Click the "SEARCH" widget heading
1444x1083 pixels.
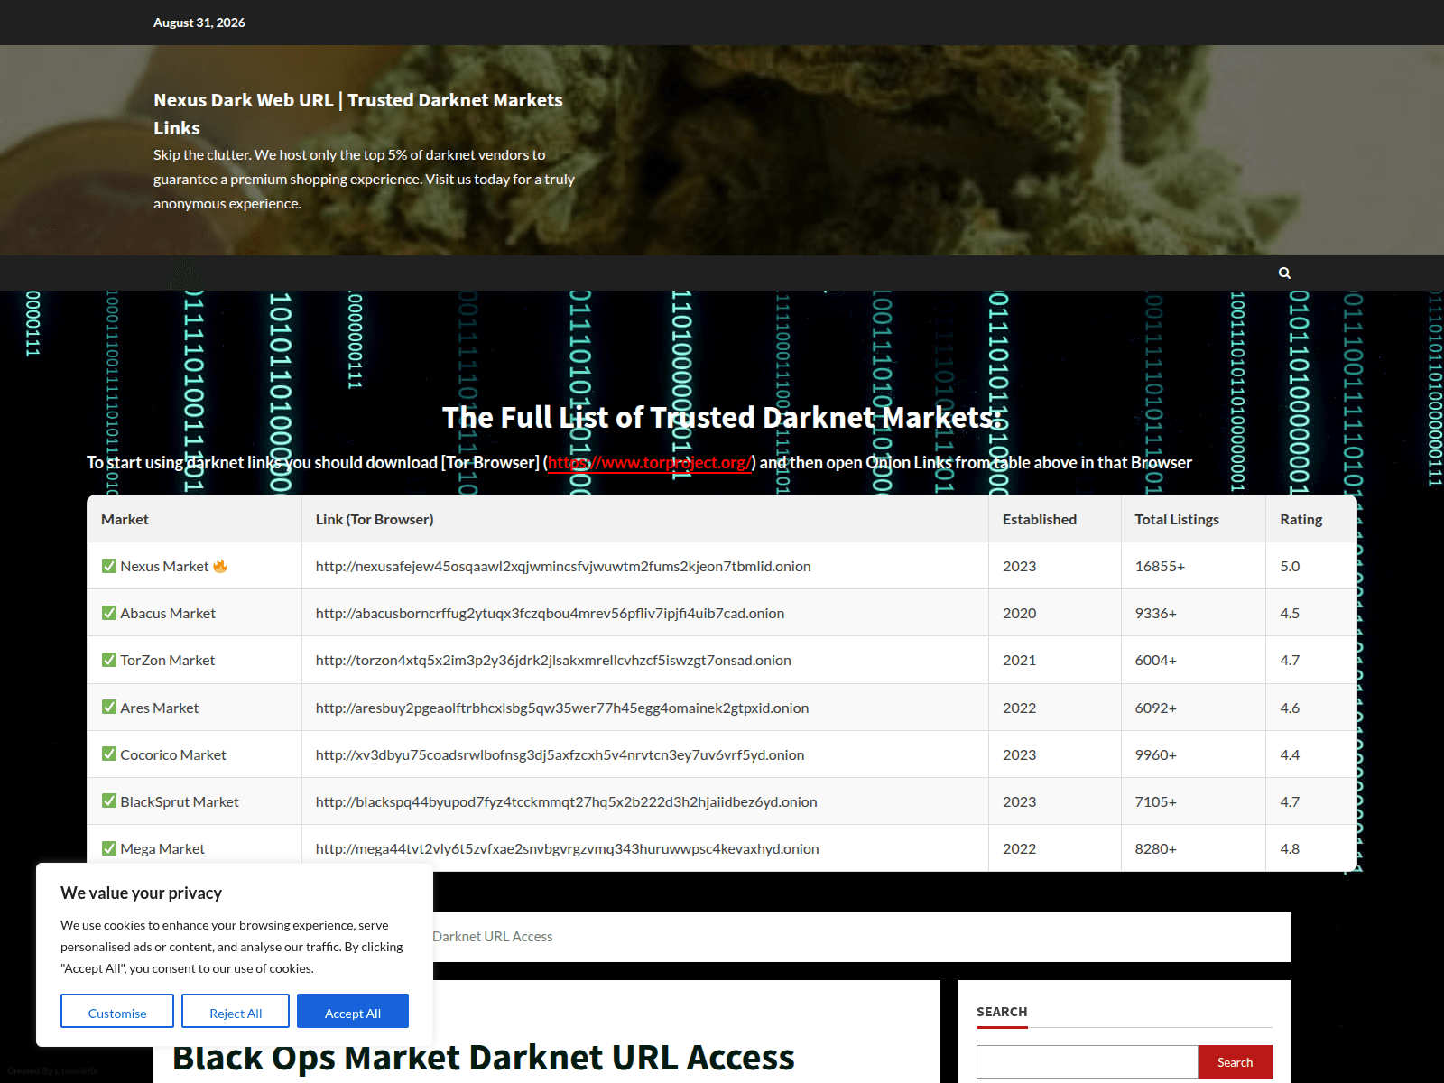pyautogui.click(x=1002, y=1012)
